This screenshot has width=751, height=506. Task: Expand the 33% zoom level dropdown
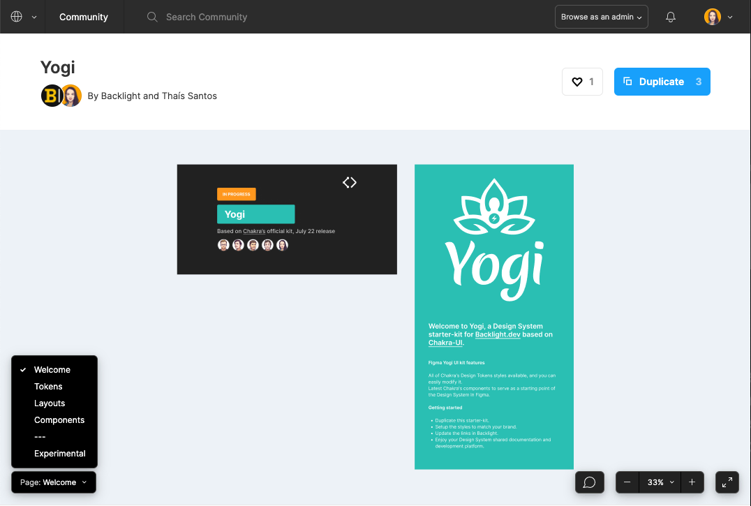pyautogui.click(x=660, y=482)
